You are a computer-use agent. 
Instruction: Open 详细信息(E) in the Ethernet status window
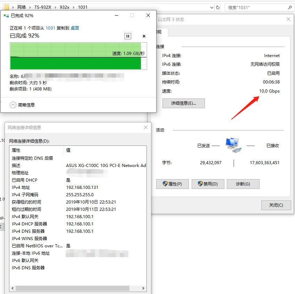click(x=183, y=103)
